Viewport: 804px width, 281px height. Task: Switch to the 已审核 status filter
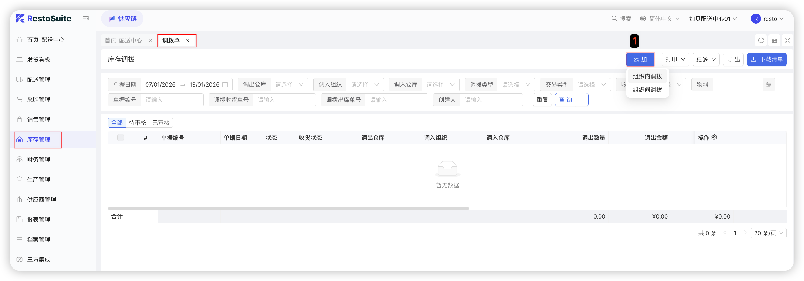161,123
